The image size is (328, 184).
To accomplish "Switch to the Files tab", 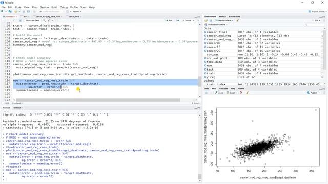I will pyautogui.click(x=206, y=89).
